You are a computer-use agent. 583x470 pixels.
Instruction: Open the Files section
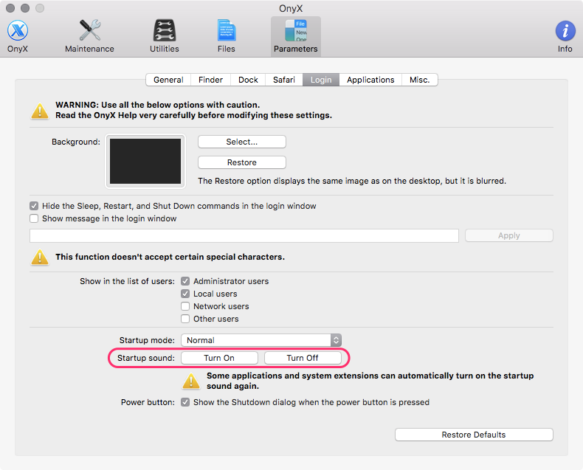pyautogui.click(x=227, y=36)
